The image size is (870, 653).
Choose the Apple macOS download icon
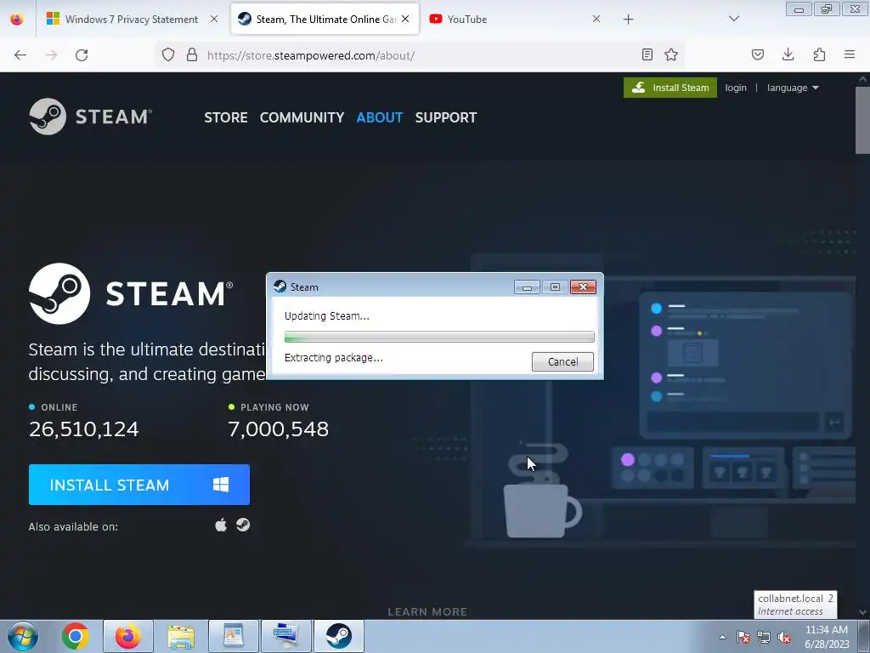pyautogui.click(x=221, y=525)
